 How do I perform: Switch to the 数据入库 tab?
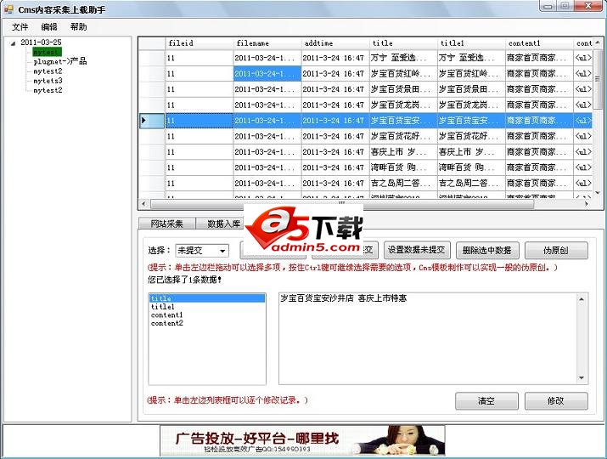[x=221, y=224]
